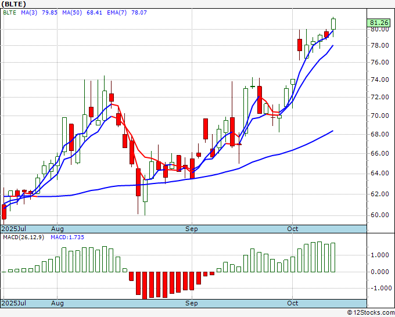
Task: Click the 1.000 MACD axis label
Action: pos(380,255)
